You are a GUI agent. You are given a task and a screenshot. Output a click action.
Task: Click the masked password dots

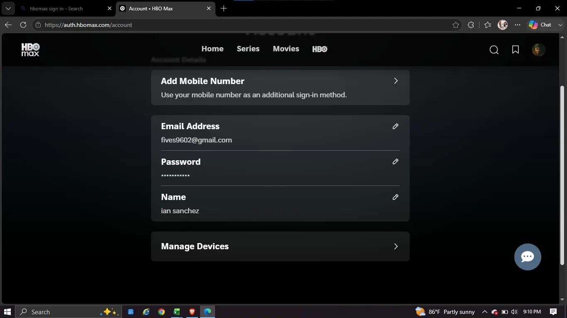tap(175, 176)
